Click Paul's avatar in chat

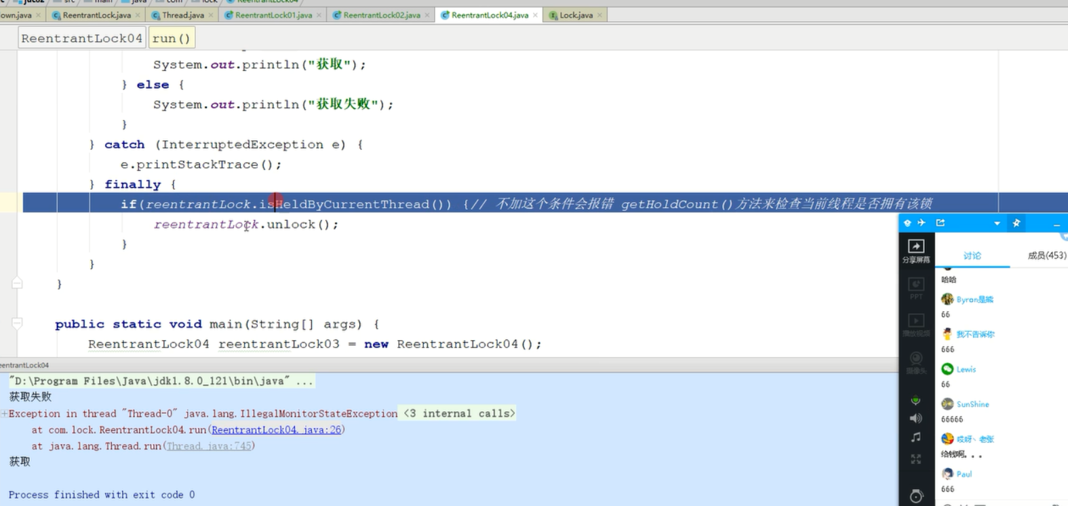(947, 473)
